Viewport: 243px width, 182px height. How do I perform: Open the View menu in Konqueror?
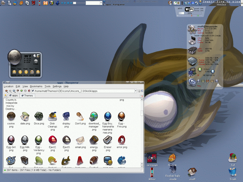[25, 86]
